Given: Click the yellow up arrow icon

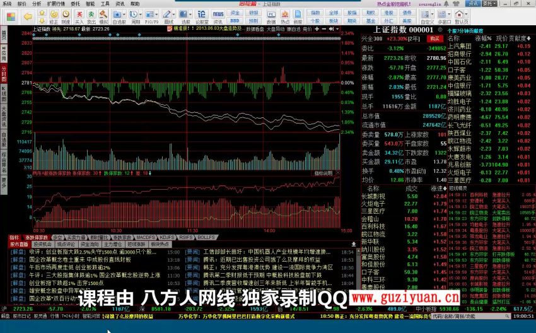Looking at the screenshot, I should click(42, 13).
